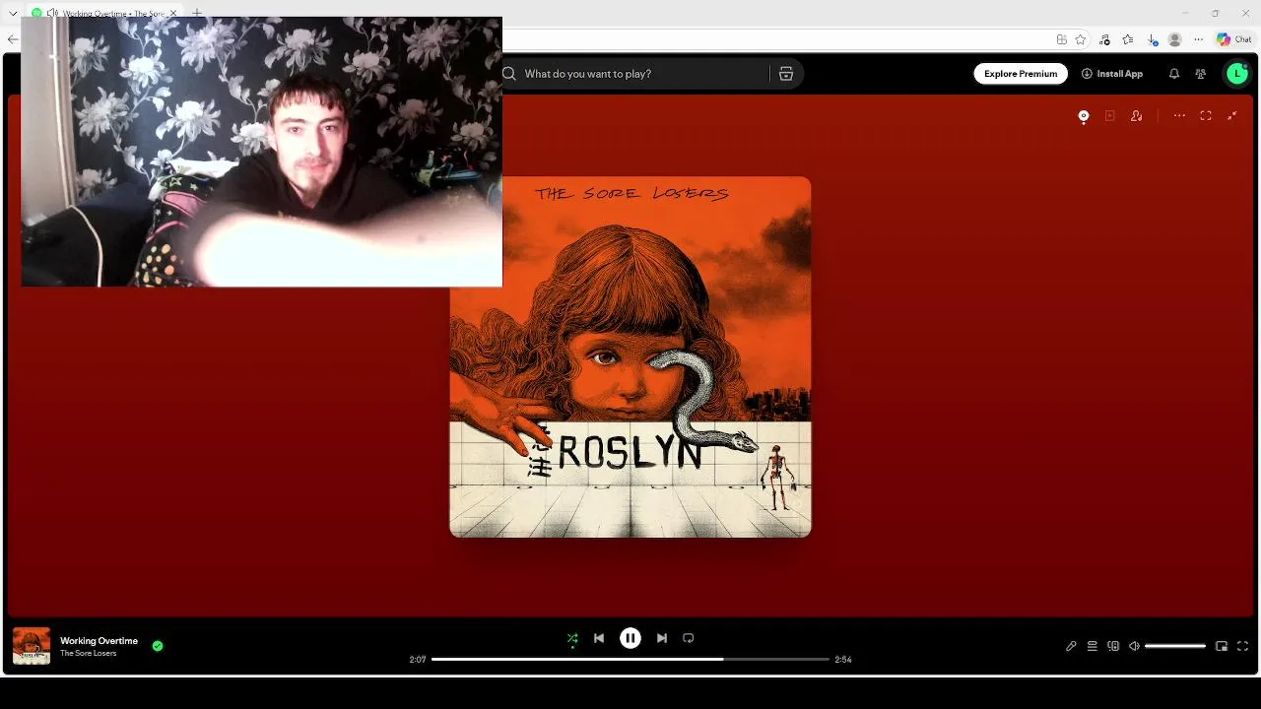Open the connect to a device icon
This screenshot has height=709, width=1261.
(1113, 646)
